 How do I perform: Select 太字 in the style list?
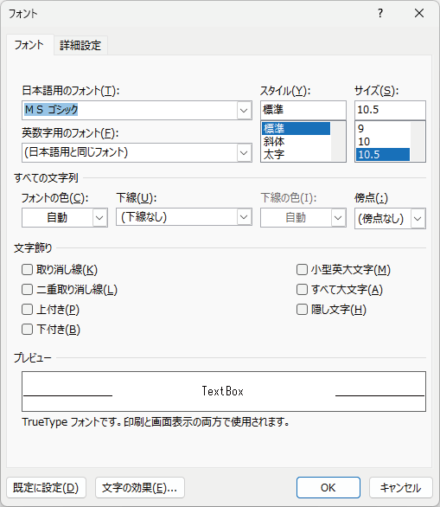point(274,155)
